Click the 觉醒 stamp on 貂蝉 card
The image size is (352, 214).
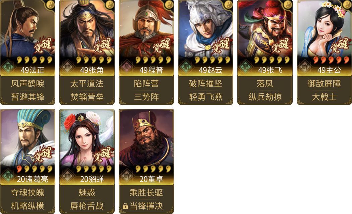pos(102,155)
